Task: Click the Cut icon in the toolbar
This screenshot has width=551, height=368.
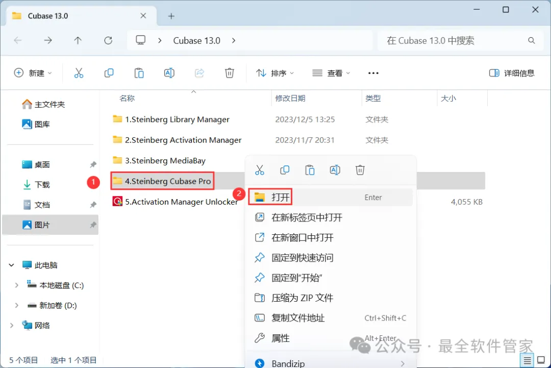Action: point(79,73)
